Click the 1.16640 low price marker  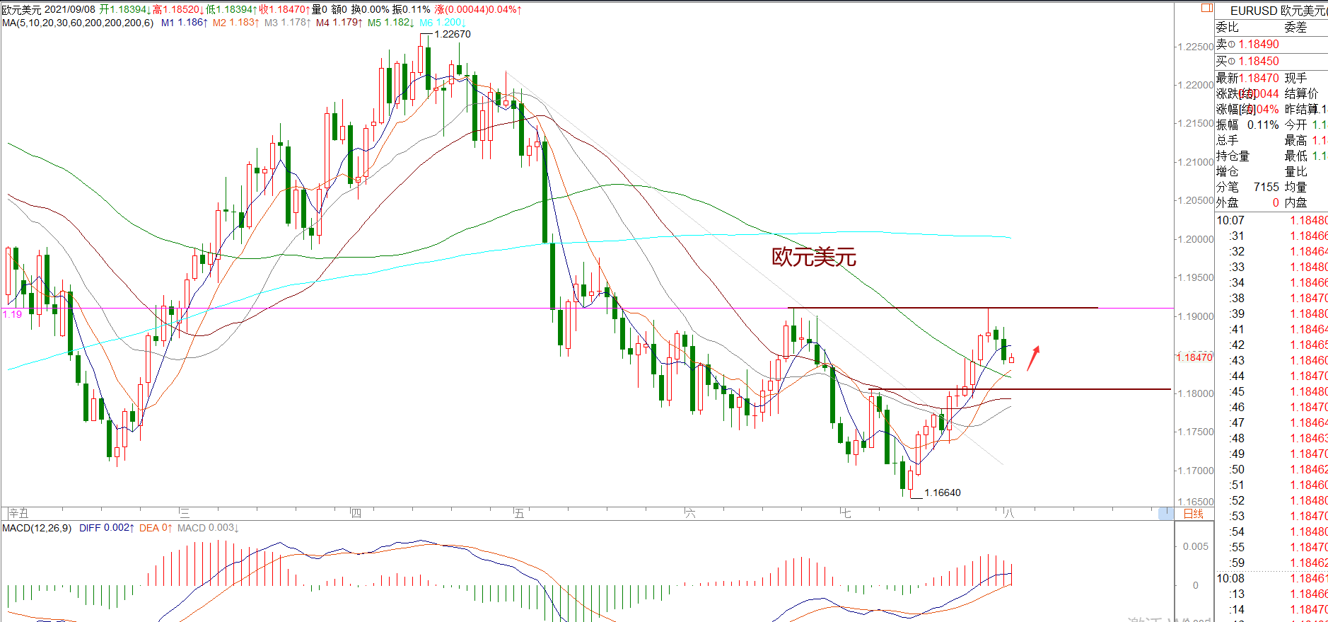[943, 493]
